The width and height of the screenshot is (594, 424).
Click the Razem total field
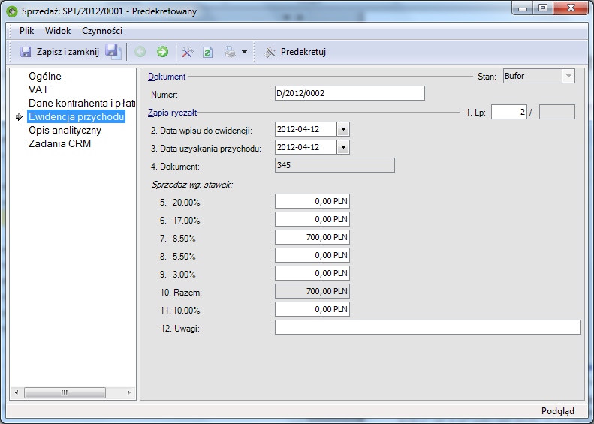312,291
